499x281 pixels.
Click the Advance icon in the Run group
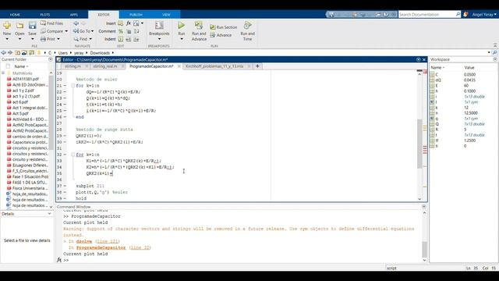tap(213, 35)
